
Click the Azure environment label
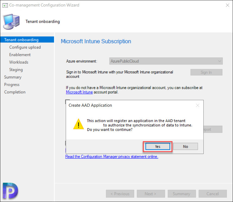tap(81, 61)
